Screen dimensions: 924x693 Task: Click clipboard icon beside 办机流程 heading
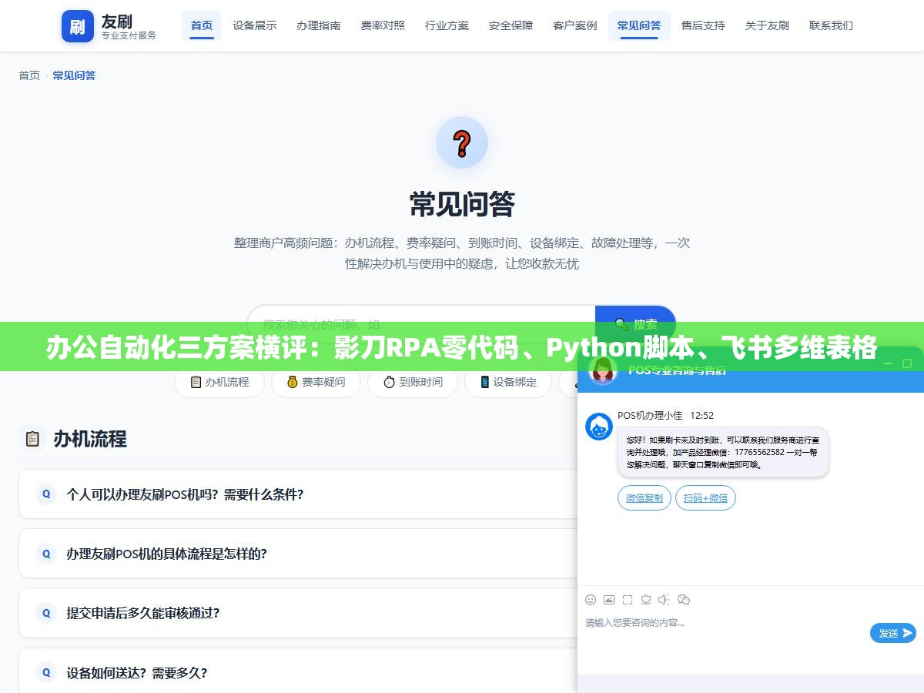click(32, 439)
